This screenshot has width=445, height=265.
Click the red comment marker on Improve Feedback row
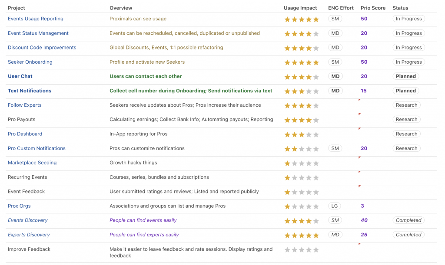tap(359, 244)
